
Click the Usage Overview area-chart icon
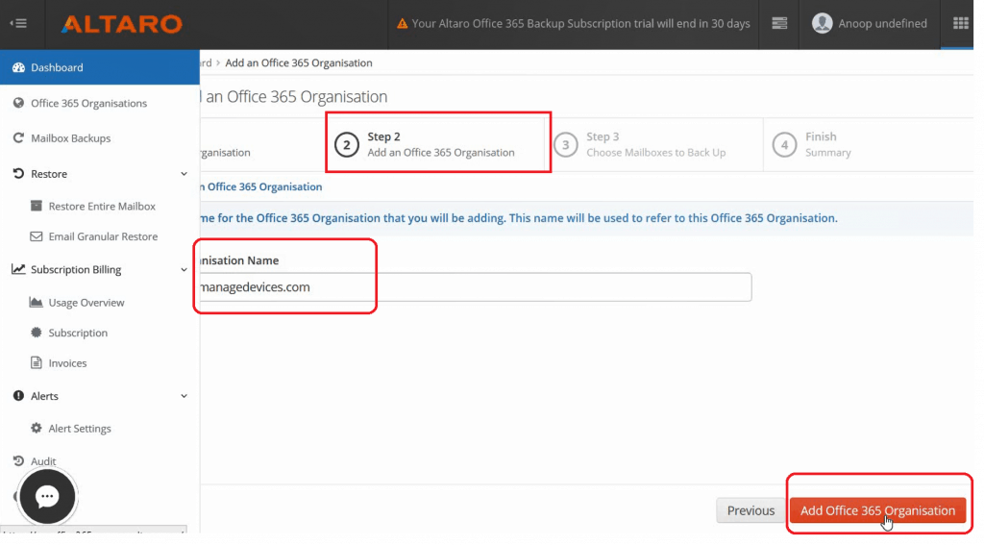37,303
